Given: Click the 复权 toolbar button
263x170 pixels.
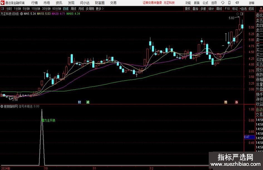Looking at the screenshot, I should click(188, 9).
